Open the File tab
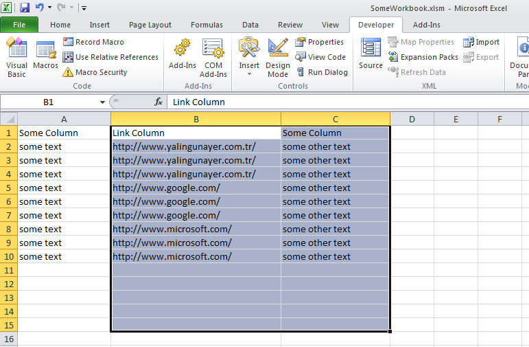The width and height of the screenshot is (529, 347). [19, 25]
